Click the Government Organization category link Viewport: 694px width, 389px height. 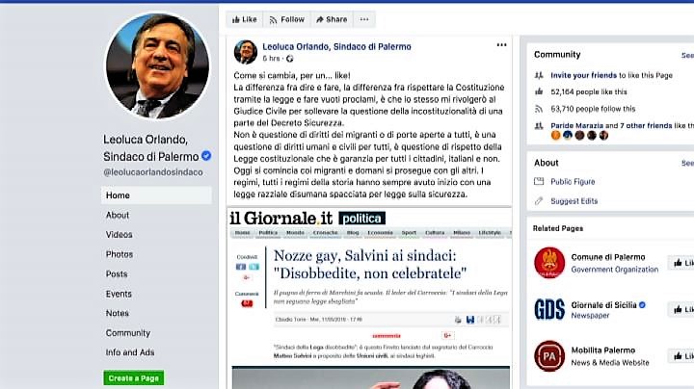[x=615, y=270]
